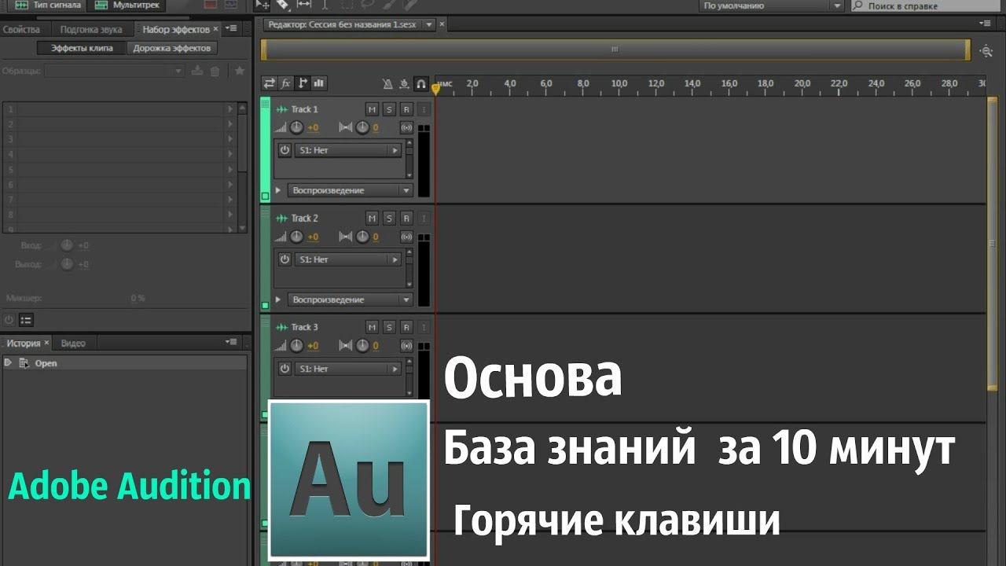Open the История panel menu icon
This screenshot has height=566, width=1006.
[x=231, y=342]
